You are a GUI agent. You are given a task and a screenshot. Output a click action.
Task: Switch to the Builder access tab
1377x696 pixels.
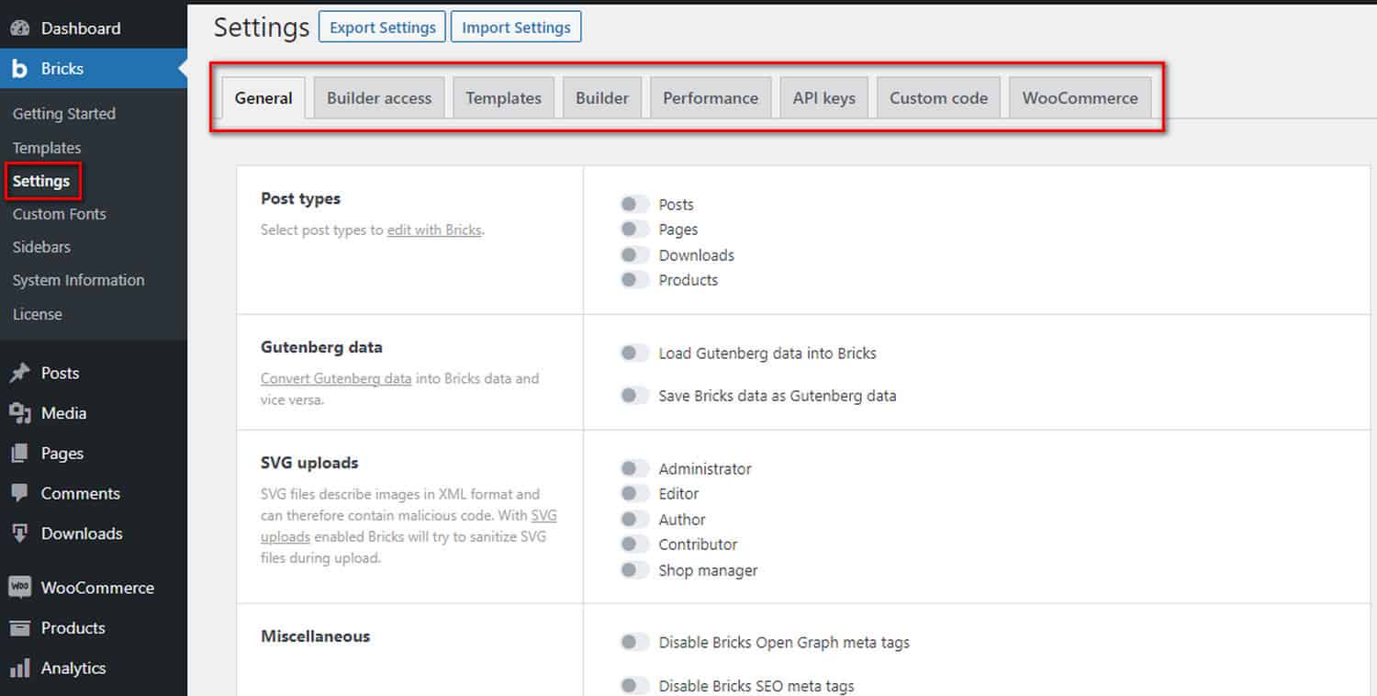pyautogui.click(x=379, y=98)
